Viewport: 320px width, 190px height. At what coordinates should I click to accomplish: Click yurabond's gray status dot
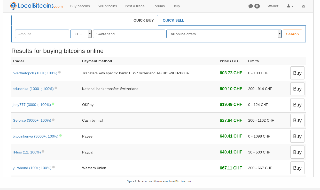click(x=53, y=167)
